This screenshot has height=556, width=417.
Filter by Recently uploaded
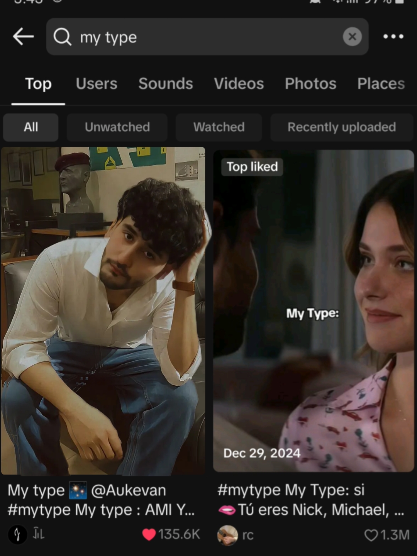point(341,127)
